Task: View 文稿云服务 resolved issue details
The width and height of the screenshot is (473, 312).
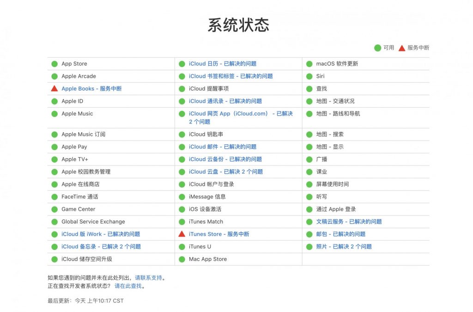Action: (349, 222)
